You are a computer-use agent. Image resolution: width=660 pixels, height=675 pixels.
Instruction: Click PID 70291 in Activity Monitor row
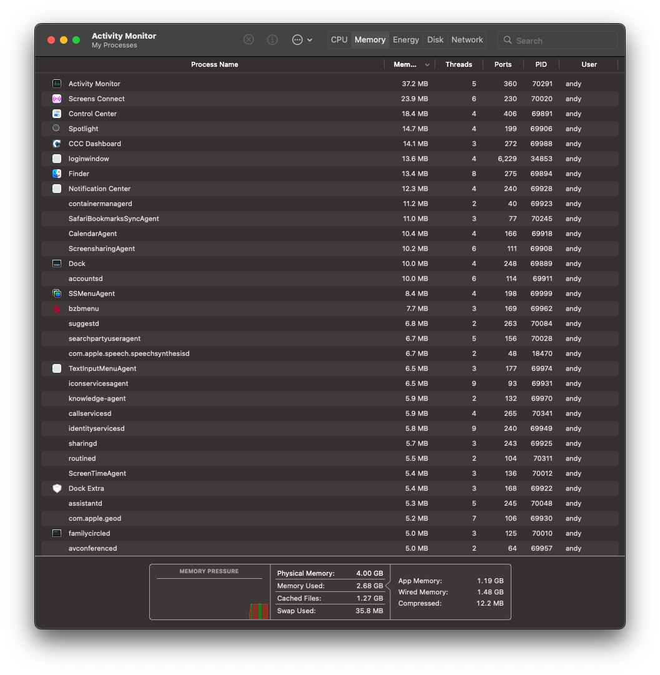(x=542, y=84)
